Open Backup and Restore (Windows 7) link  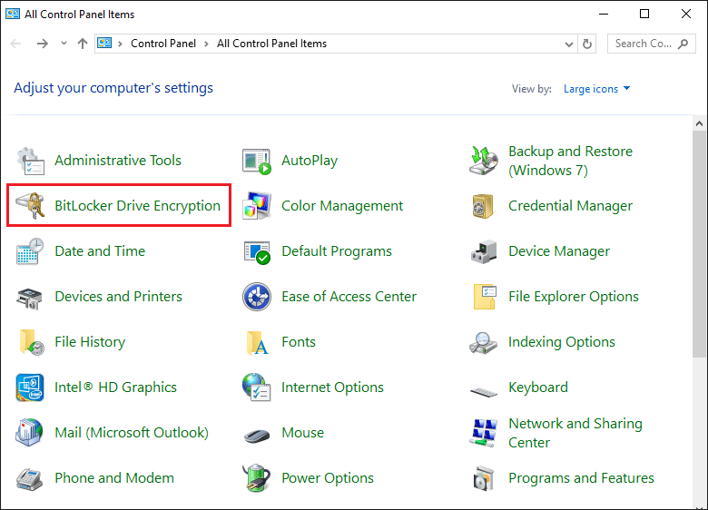(x=571, y=161)
